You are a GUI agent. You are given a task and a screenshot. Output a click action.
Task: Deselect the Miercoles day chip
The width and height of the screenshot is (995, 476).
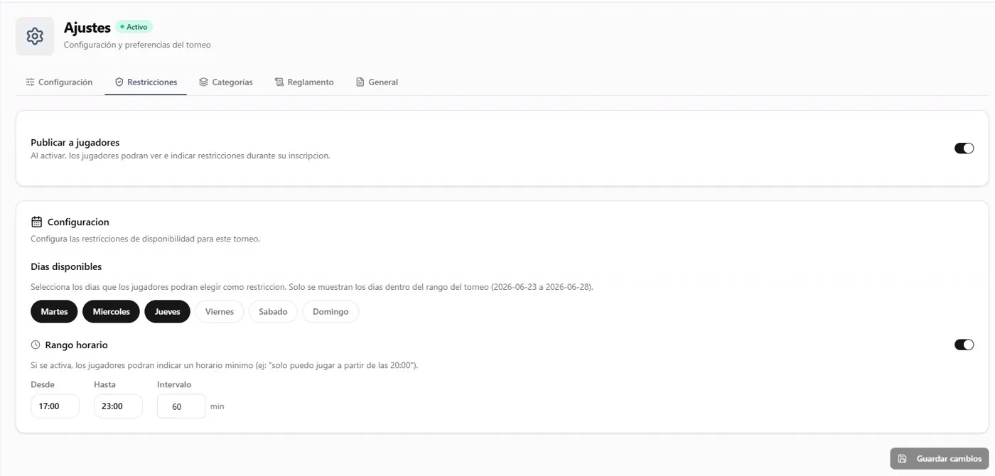tap(111, 311)
